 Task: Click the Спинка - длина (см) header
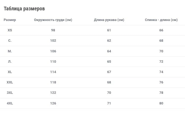click(161, 20)
